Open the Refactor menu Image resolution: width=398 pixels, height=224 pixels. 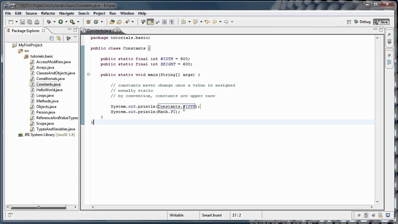coord(48,13)
